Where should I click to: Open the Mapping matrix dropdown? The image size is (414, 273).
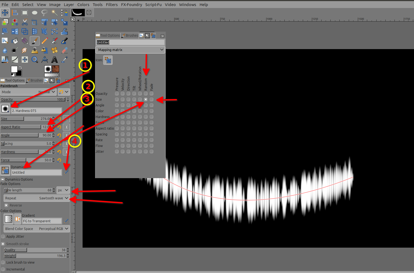[x=130, y=50]
